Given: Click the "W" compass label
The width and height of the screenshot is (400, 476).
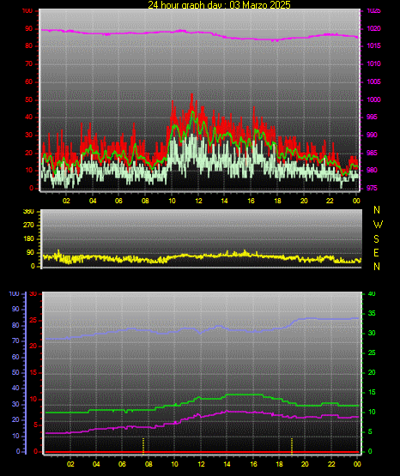Looking at the screenshot, I should coord(378,225).
